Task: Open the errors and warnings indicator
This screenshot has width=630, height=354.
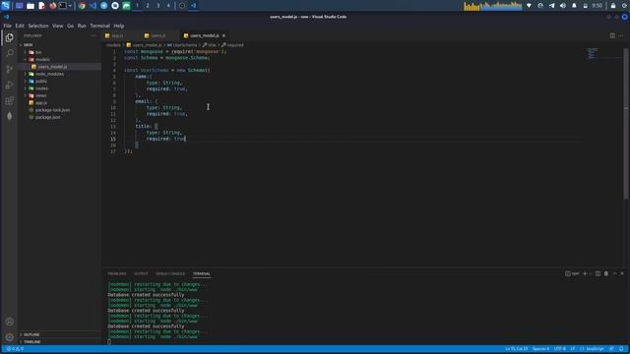Action: (x=15, y=349)
